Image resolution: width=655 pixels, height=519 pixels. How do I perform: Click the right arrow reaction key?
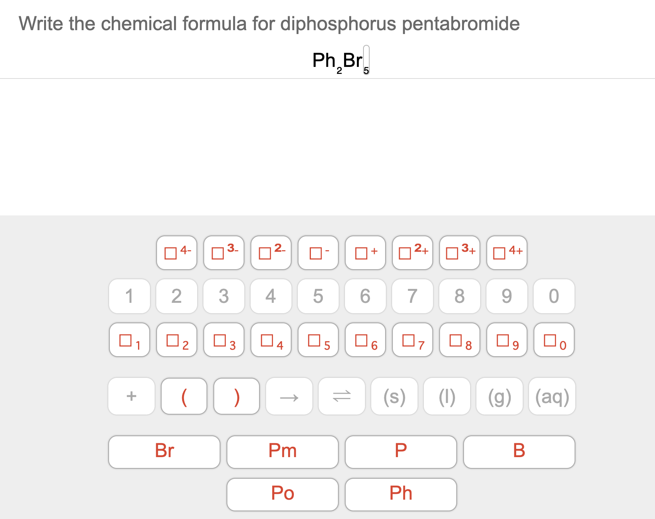click(x=289, y=396)
